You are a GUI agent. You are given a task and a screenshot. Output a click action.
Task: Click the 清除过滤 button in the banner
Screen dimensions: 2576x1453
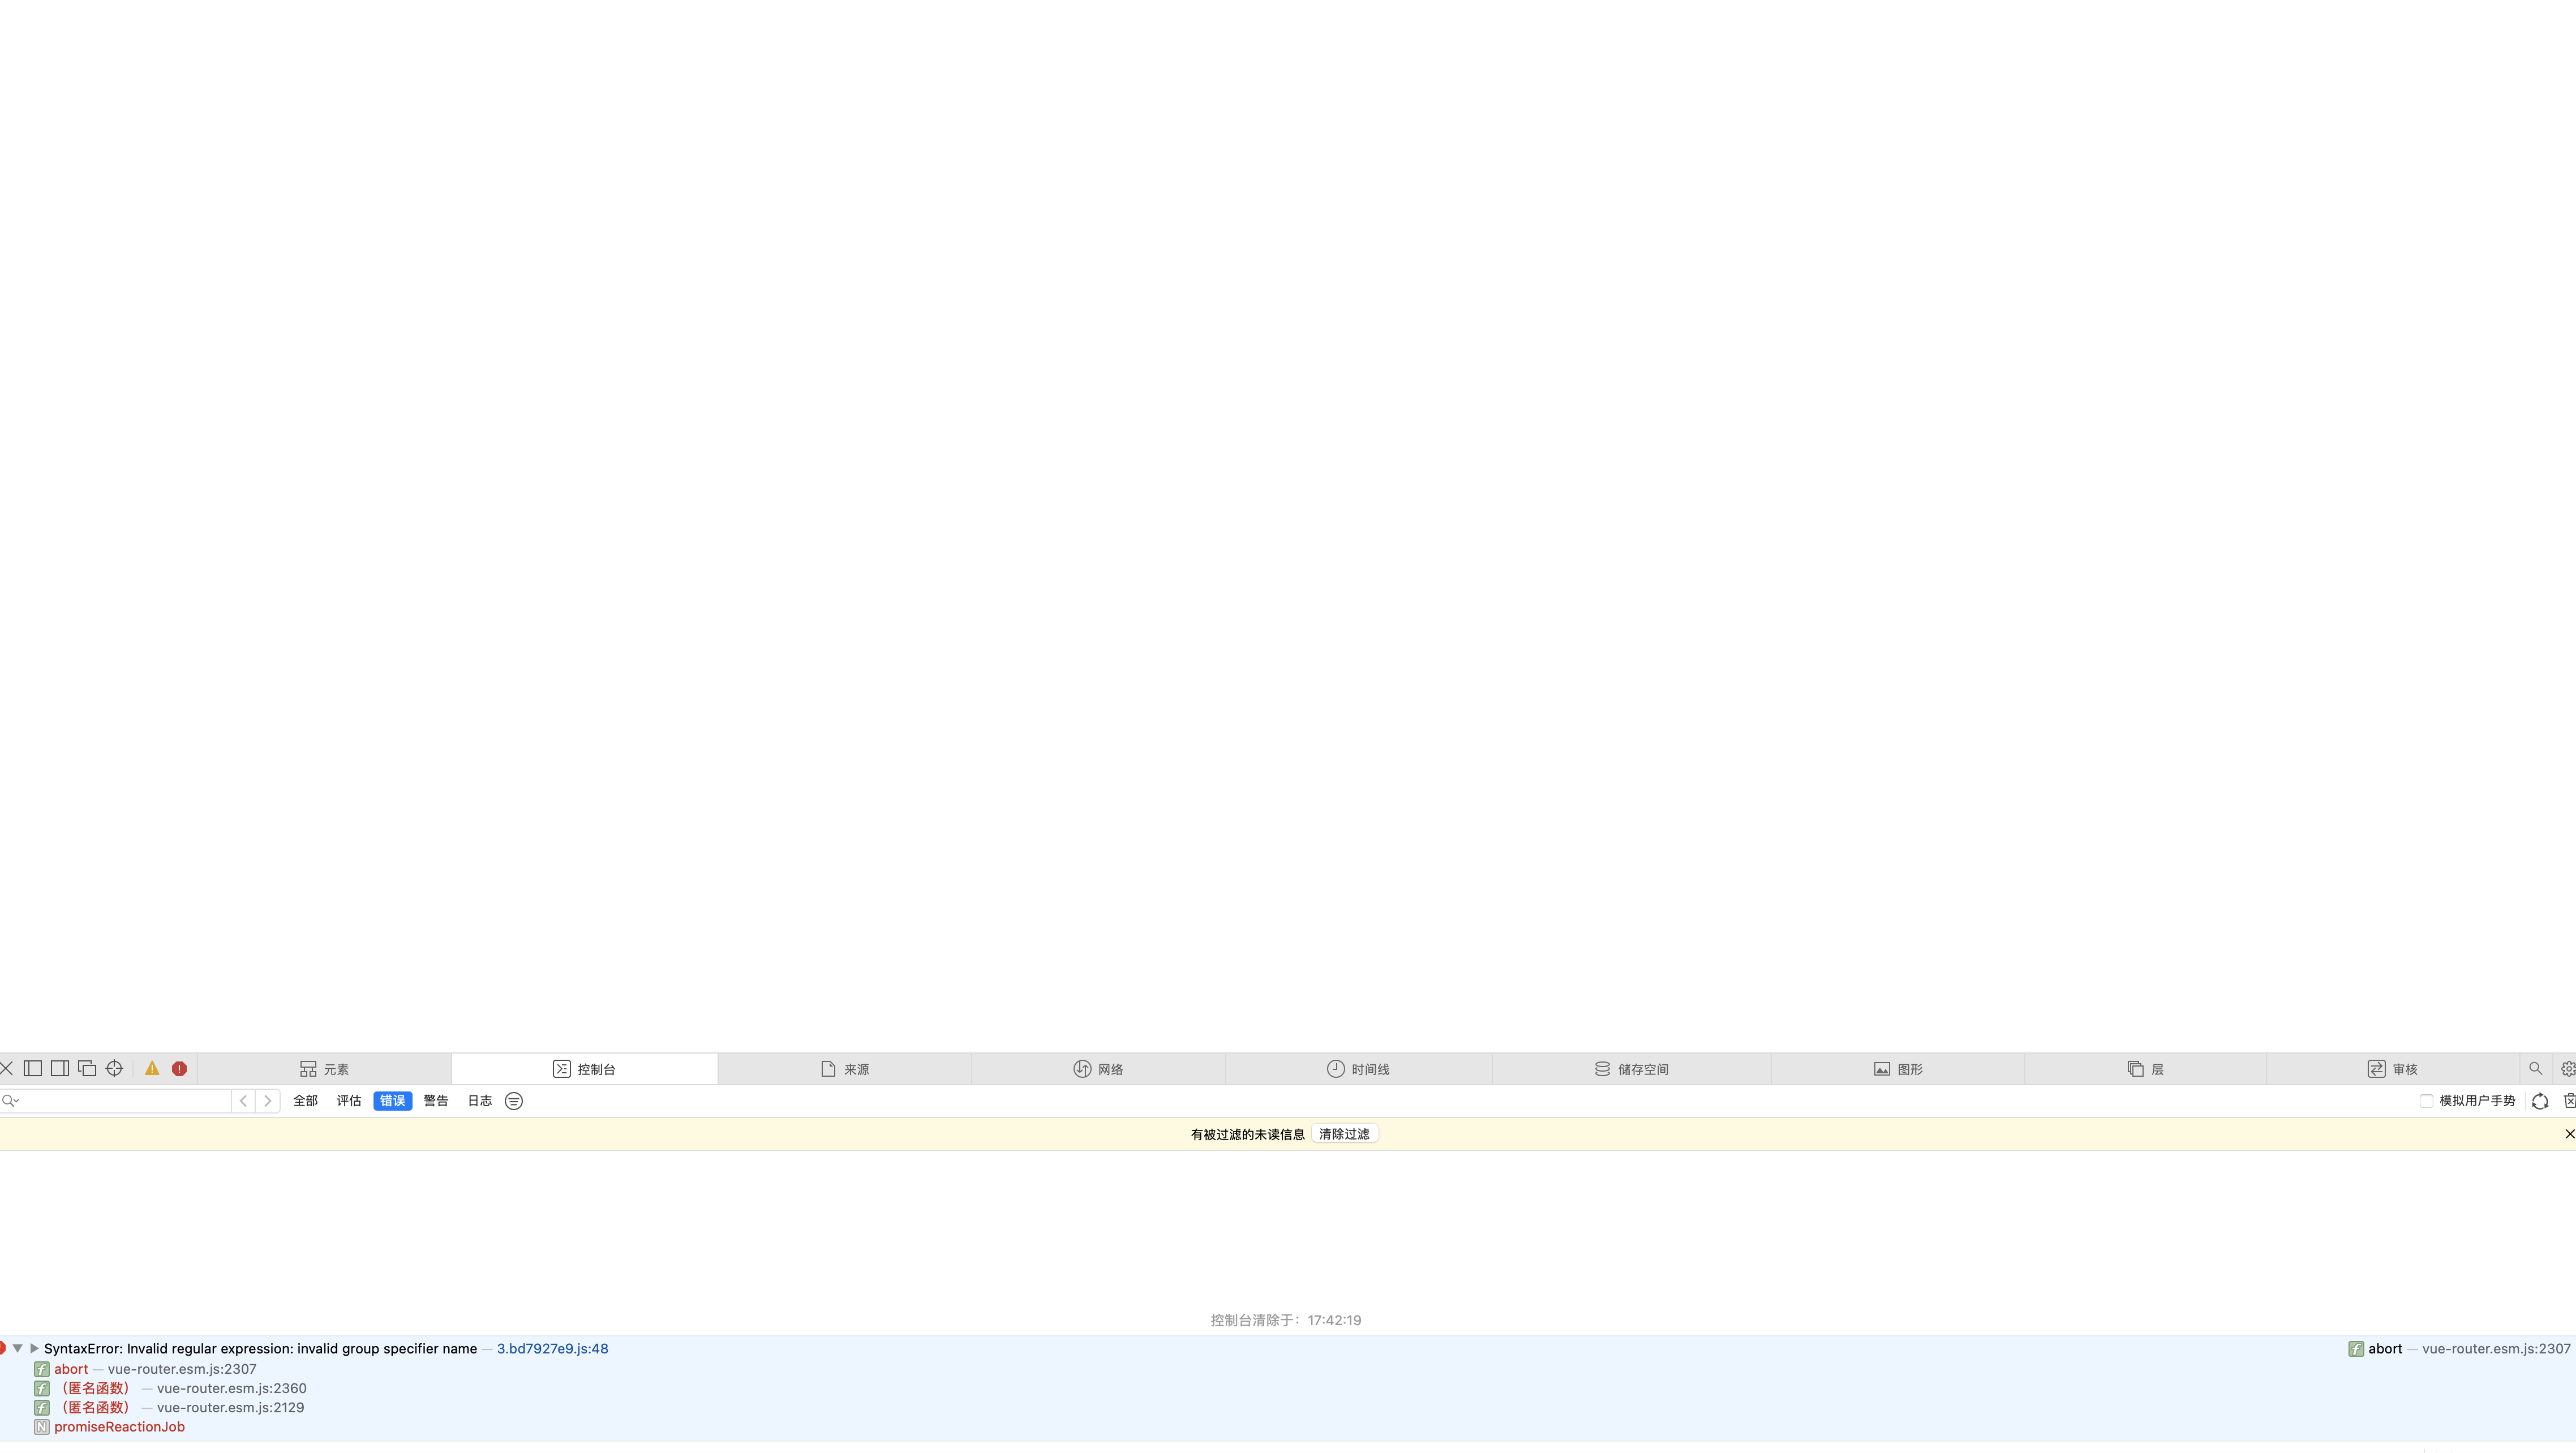pos(1344,1133)
